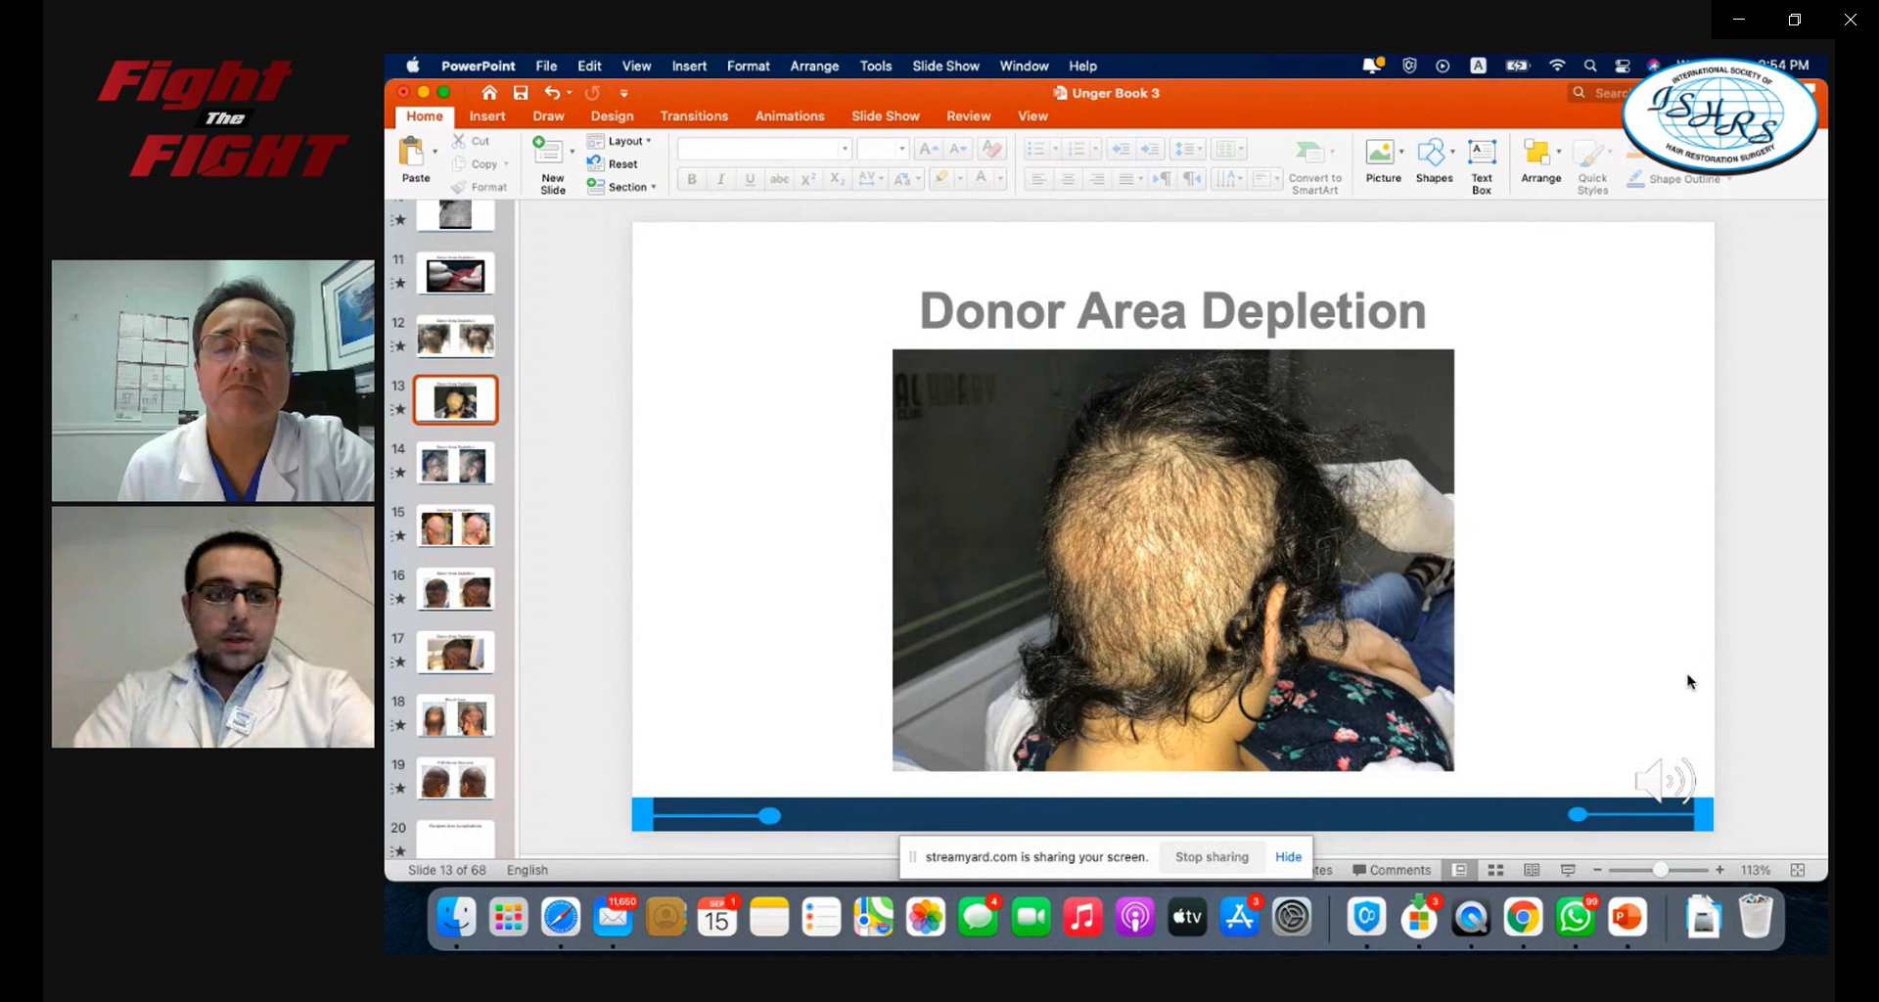Adjust the zoom slider handle
1879x1002 pixels.
[x=1660, y=870]
